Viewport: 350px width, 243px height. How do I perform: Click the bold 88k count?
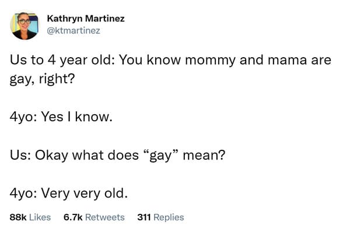click(x=18, y=217)
